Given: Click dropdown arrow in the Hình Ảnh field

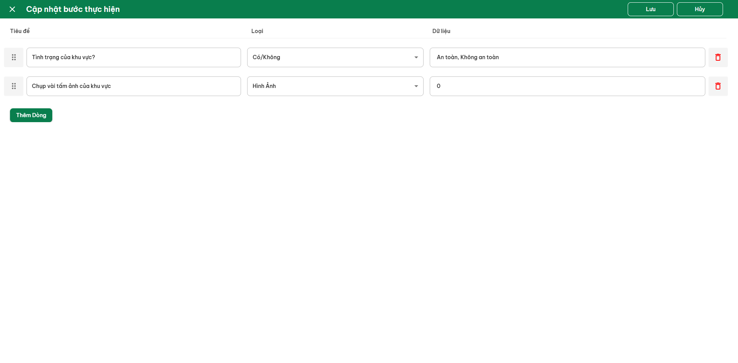Looking at the screenshot, I should (x=416, y=86).
